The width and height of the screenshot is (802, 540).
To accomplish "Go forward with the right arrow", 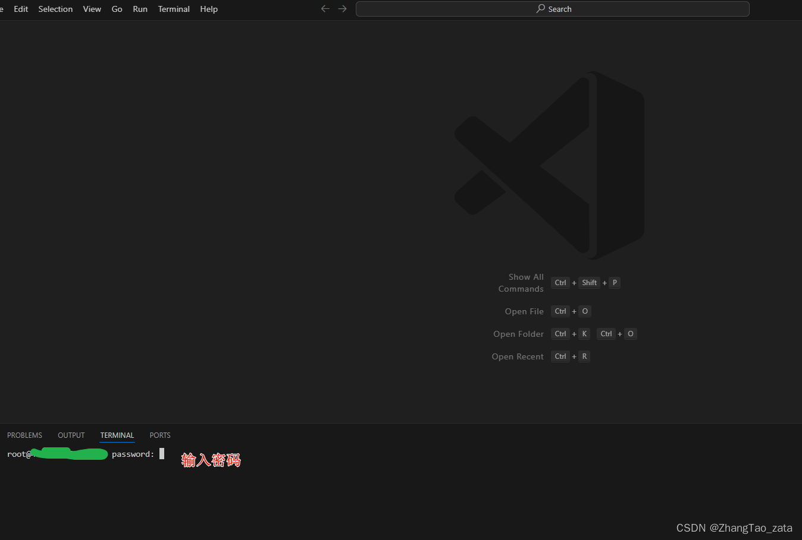I will tap(342, 9).
